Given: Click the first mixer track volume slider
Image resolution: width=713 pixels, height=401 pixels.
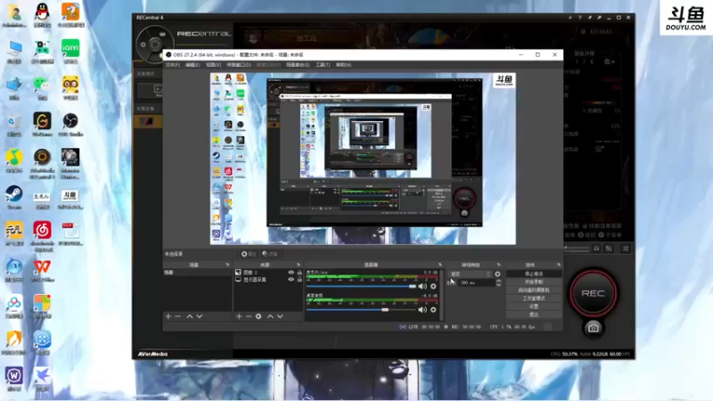Looking at the screenshot, I should [361, 286].
